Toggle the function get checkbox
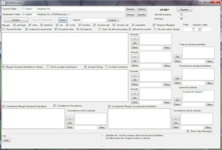 (x=95, y=25)
